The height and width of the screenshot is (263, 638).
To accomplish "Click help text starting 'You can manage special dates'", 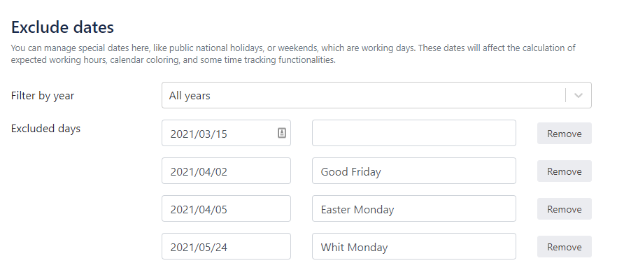I will coord(293,48).
